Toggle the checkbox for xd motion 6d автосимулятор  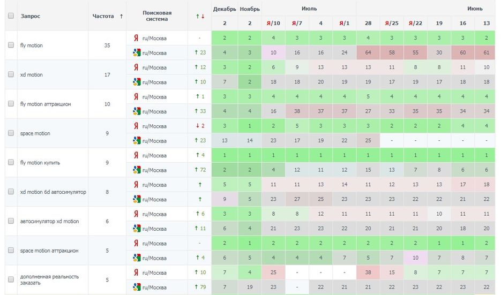[11, 192]
